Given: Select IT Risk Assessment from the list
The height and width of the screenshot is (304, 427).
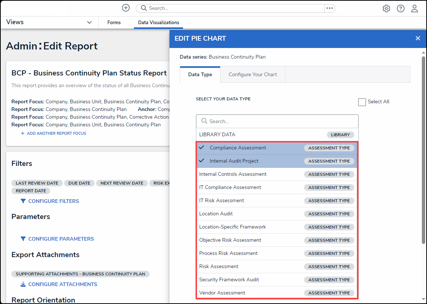Looking at the screenshot, I should (x=222, y=201).
